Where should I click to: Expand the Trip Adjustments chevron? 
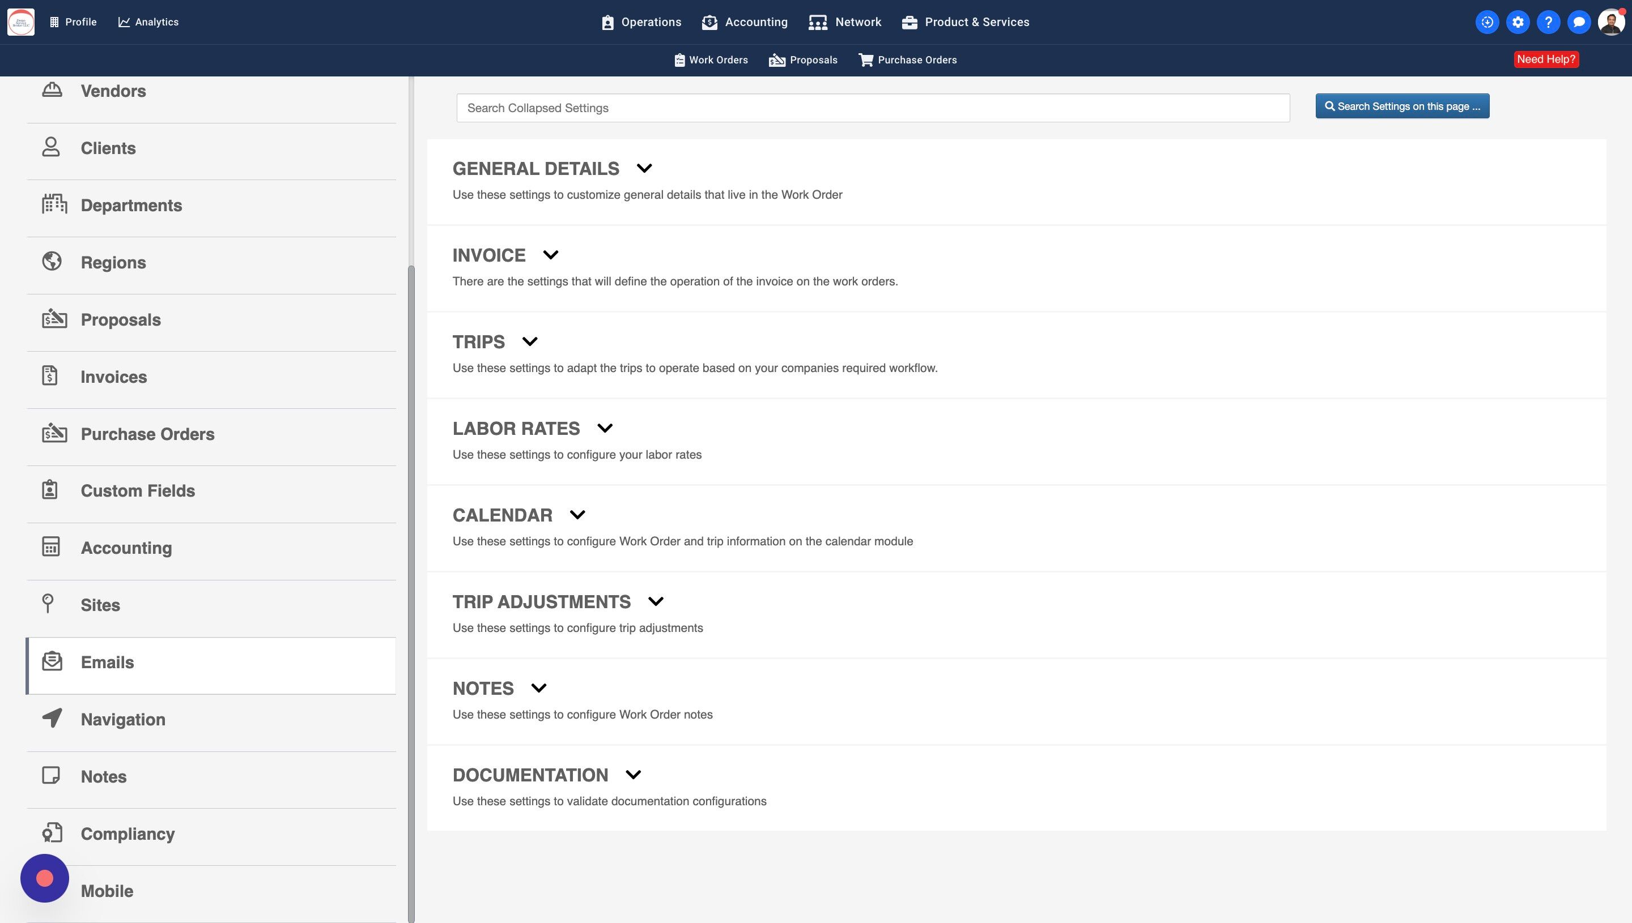click(655, 601)
